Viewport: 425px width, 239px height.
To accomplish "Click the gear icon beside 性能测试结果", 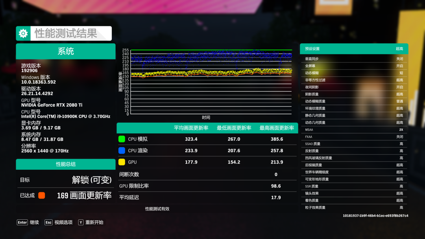I will [23, 33].
